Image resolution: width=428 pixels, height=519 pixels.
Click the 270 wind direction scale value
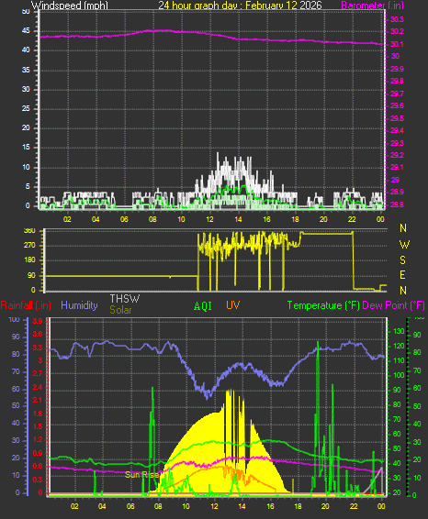(x=29, y=245)
